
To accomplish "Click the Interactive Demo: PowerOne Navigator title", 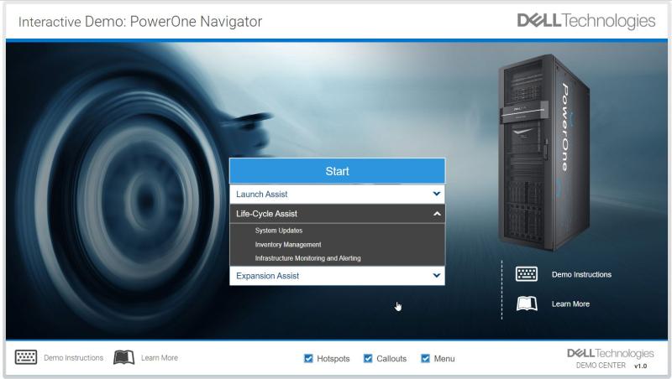I will (140, 22).
